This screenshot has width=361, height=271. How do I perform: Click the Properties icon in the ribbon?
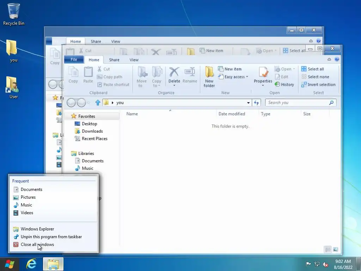click(263, 72)
